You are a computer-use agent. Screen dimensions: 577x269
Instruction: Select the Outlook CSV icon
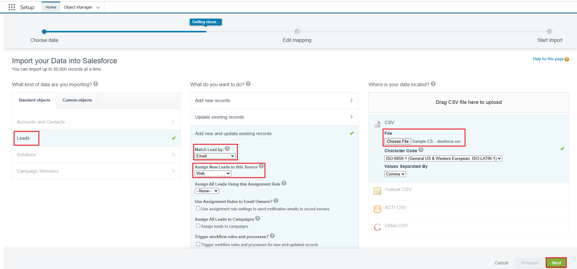(377, 191)
